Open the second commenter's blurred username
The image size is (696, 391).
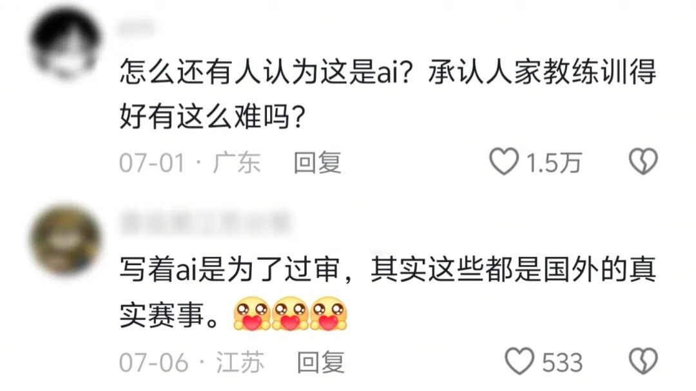[x=205, y=223]
